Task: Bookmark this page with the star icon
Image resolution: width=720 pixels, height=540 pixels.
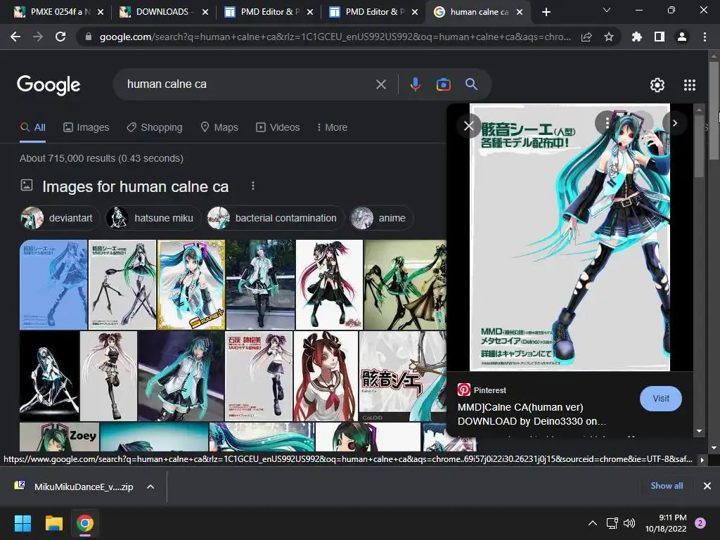Action: tap(609, 37)
